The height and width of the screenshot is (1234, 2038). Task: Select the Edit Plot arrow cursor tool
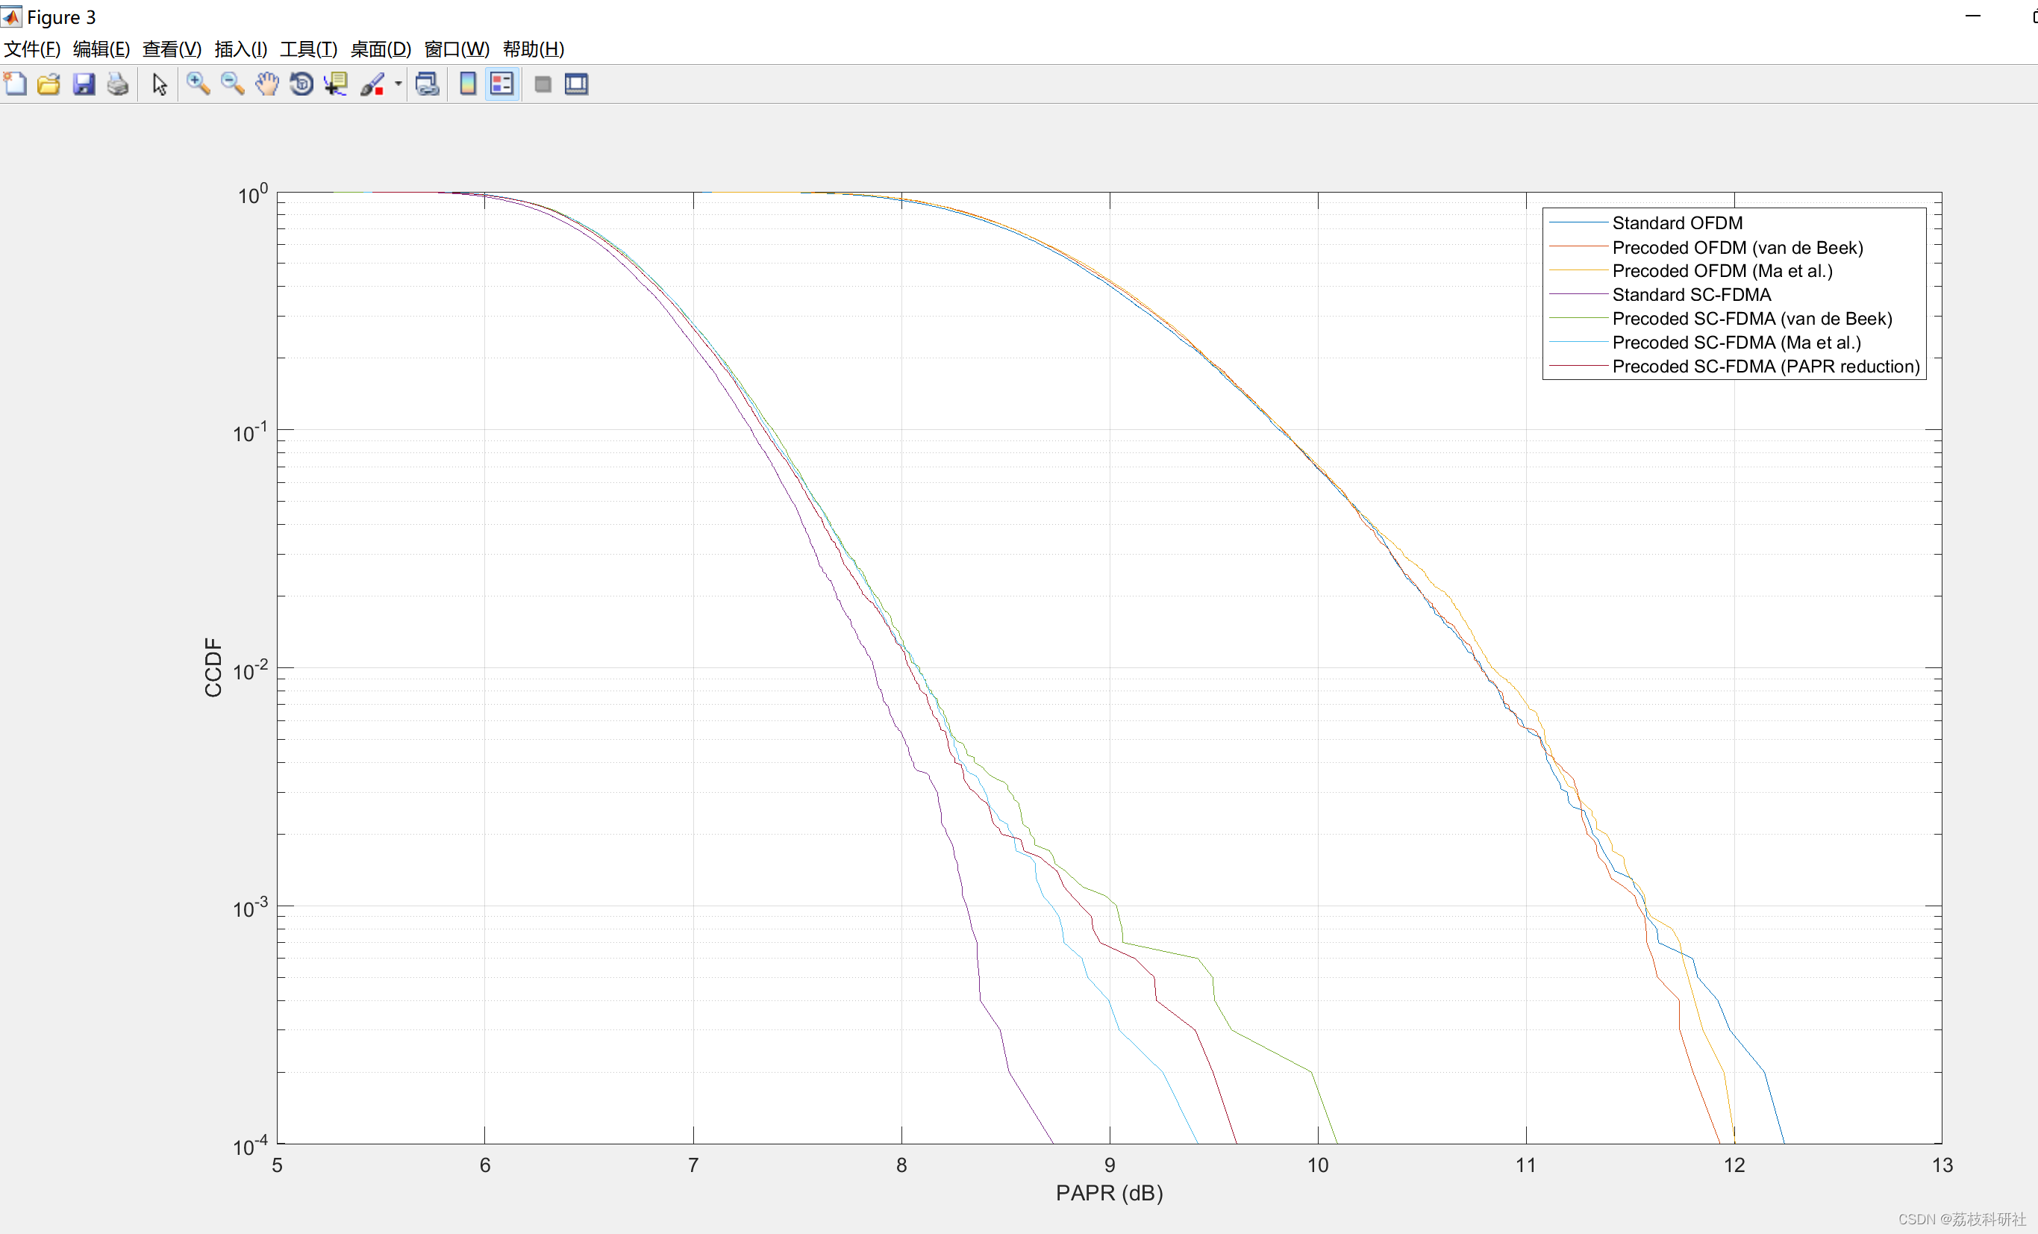click(x=160, y=84)
